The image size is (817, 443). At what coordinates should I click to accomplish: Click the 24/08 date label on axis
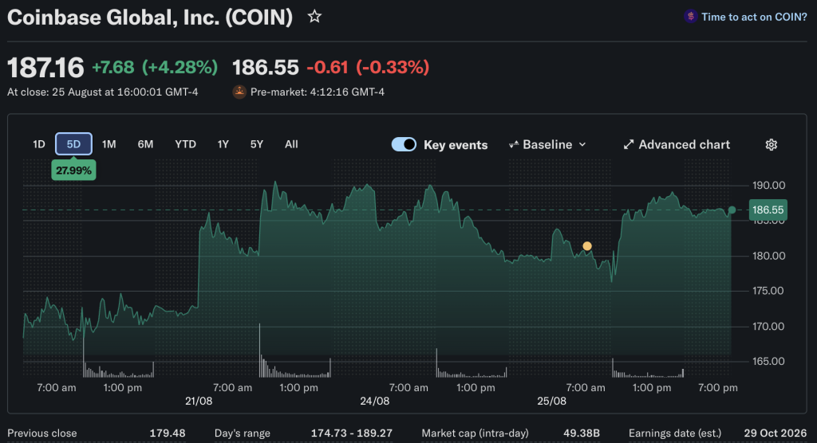[x=375, y=402]
